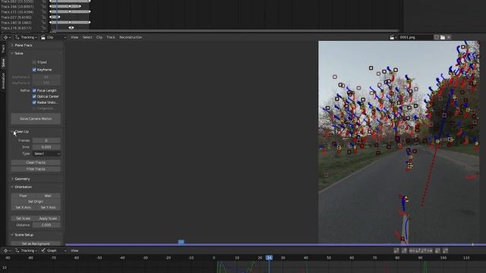The height and width of the screenshot is (273, 486).
Task: Click the Tracking mode icon in clip header
Action: click(x=17, y=37)
